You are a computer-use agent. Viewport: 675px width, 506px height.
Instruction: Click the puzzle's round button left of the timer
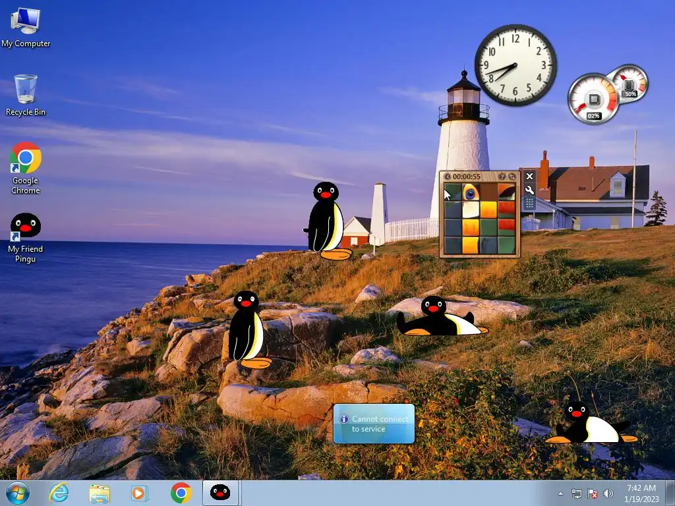click(x=448, y=177)
